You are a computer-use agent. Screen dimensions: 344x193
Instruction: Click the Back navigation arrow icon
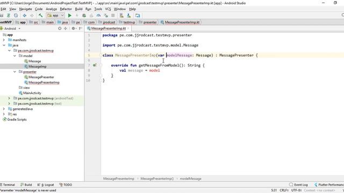click(25, 16)
